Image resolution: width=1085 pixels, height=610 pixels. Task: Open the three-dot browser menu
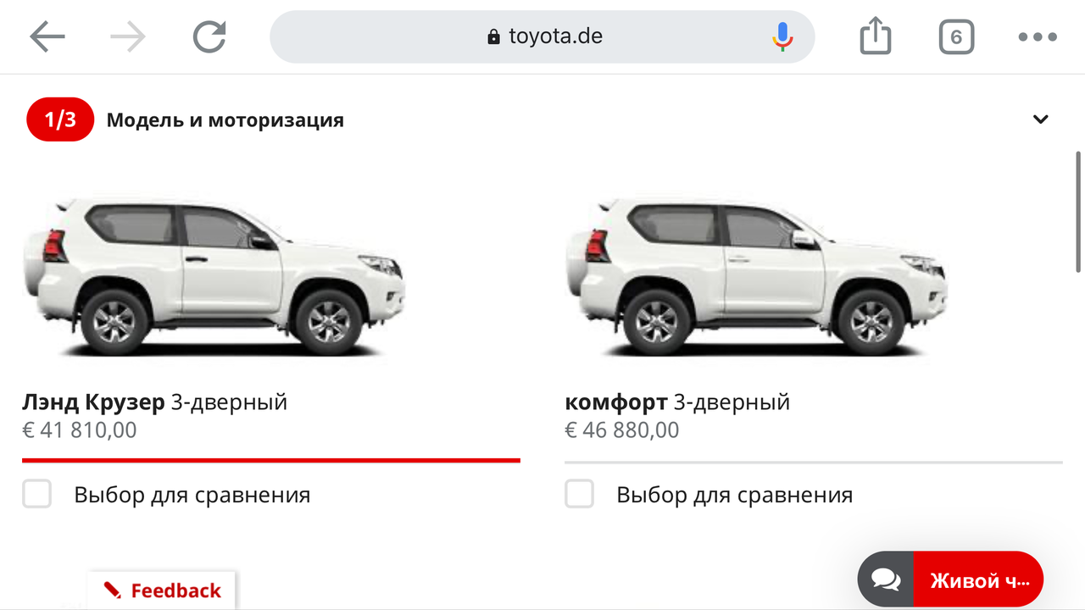coord(1038,37)
